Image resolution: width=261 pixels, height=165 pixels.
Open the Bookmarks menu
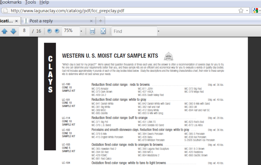tap(11, 2)
